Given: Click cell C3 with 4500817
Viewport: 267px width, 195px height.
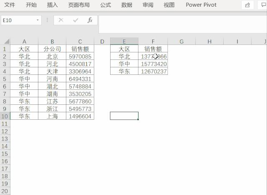Looking at the screenshot, I should coord(80,64).
